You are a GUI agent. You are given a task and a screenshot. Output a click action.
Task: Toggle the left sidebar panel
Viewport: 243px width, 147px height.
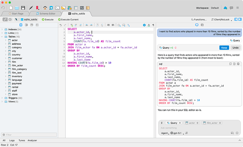236,19
